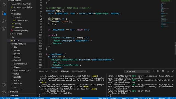Expand the acorn-jsx folder
This screenshot has width=176, height=99.
pos(18,84)
